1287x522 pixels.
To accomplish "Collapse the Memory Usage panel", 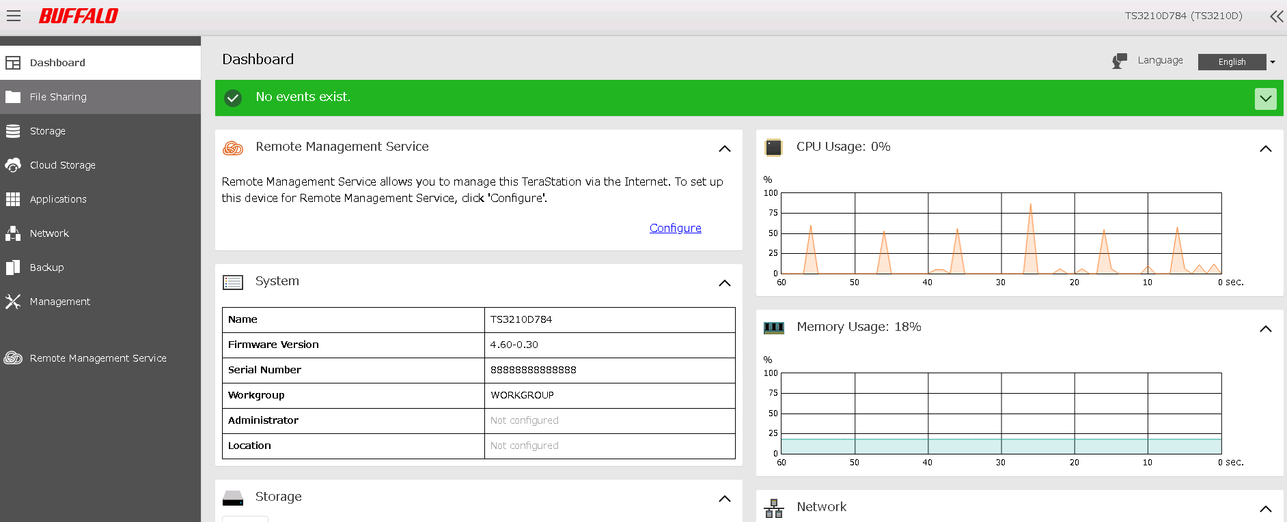I will tap(1265, 329).
